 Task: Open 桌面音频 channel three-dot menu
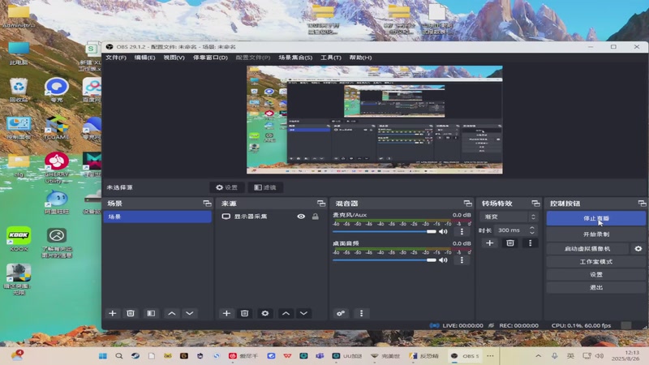tap(462, 260)
